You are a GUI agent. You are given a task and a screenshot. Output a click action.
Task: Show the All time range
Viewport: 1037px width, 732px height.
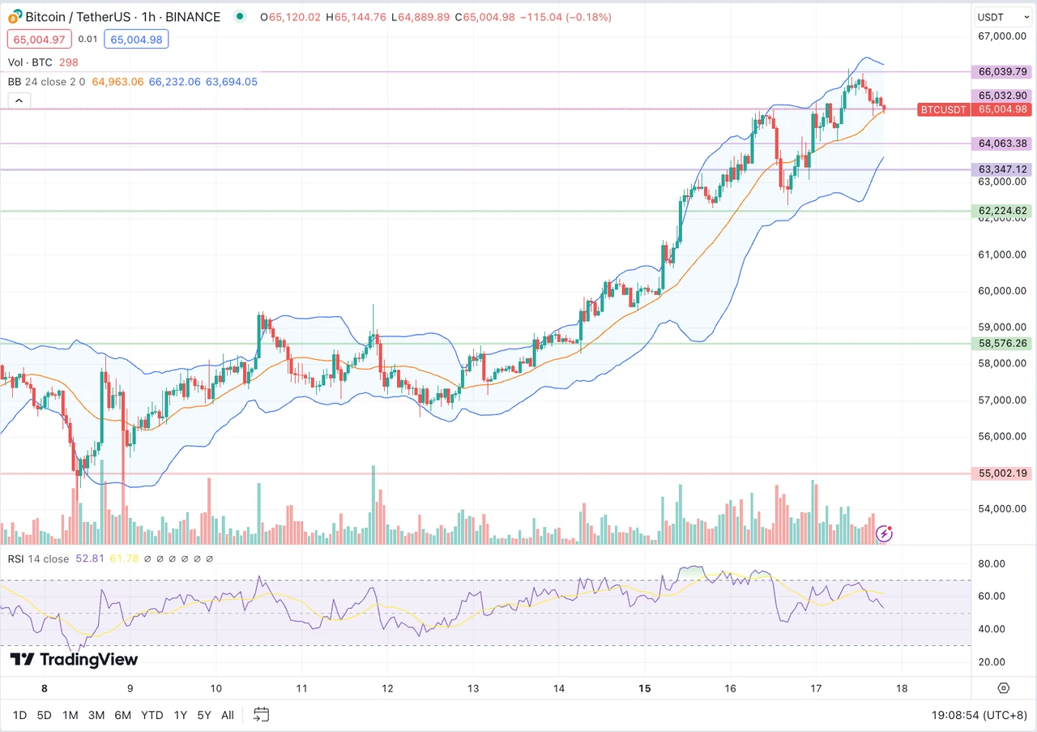pos(228,715)
